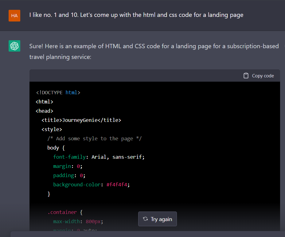Click the '.container {' selector line
Screen dimensions: 285x237
[65, 212]
